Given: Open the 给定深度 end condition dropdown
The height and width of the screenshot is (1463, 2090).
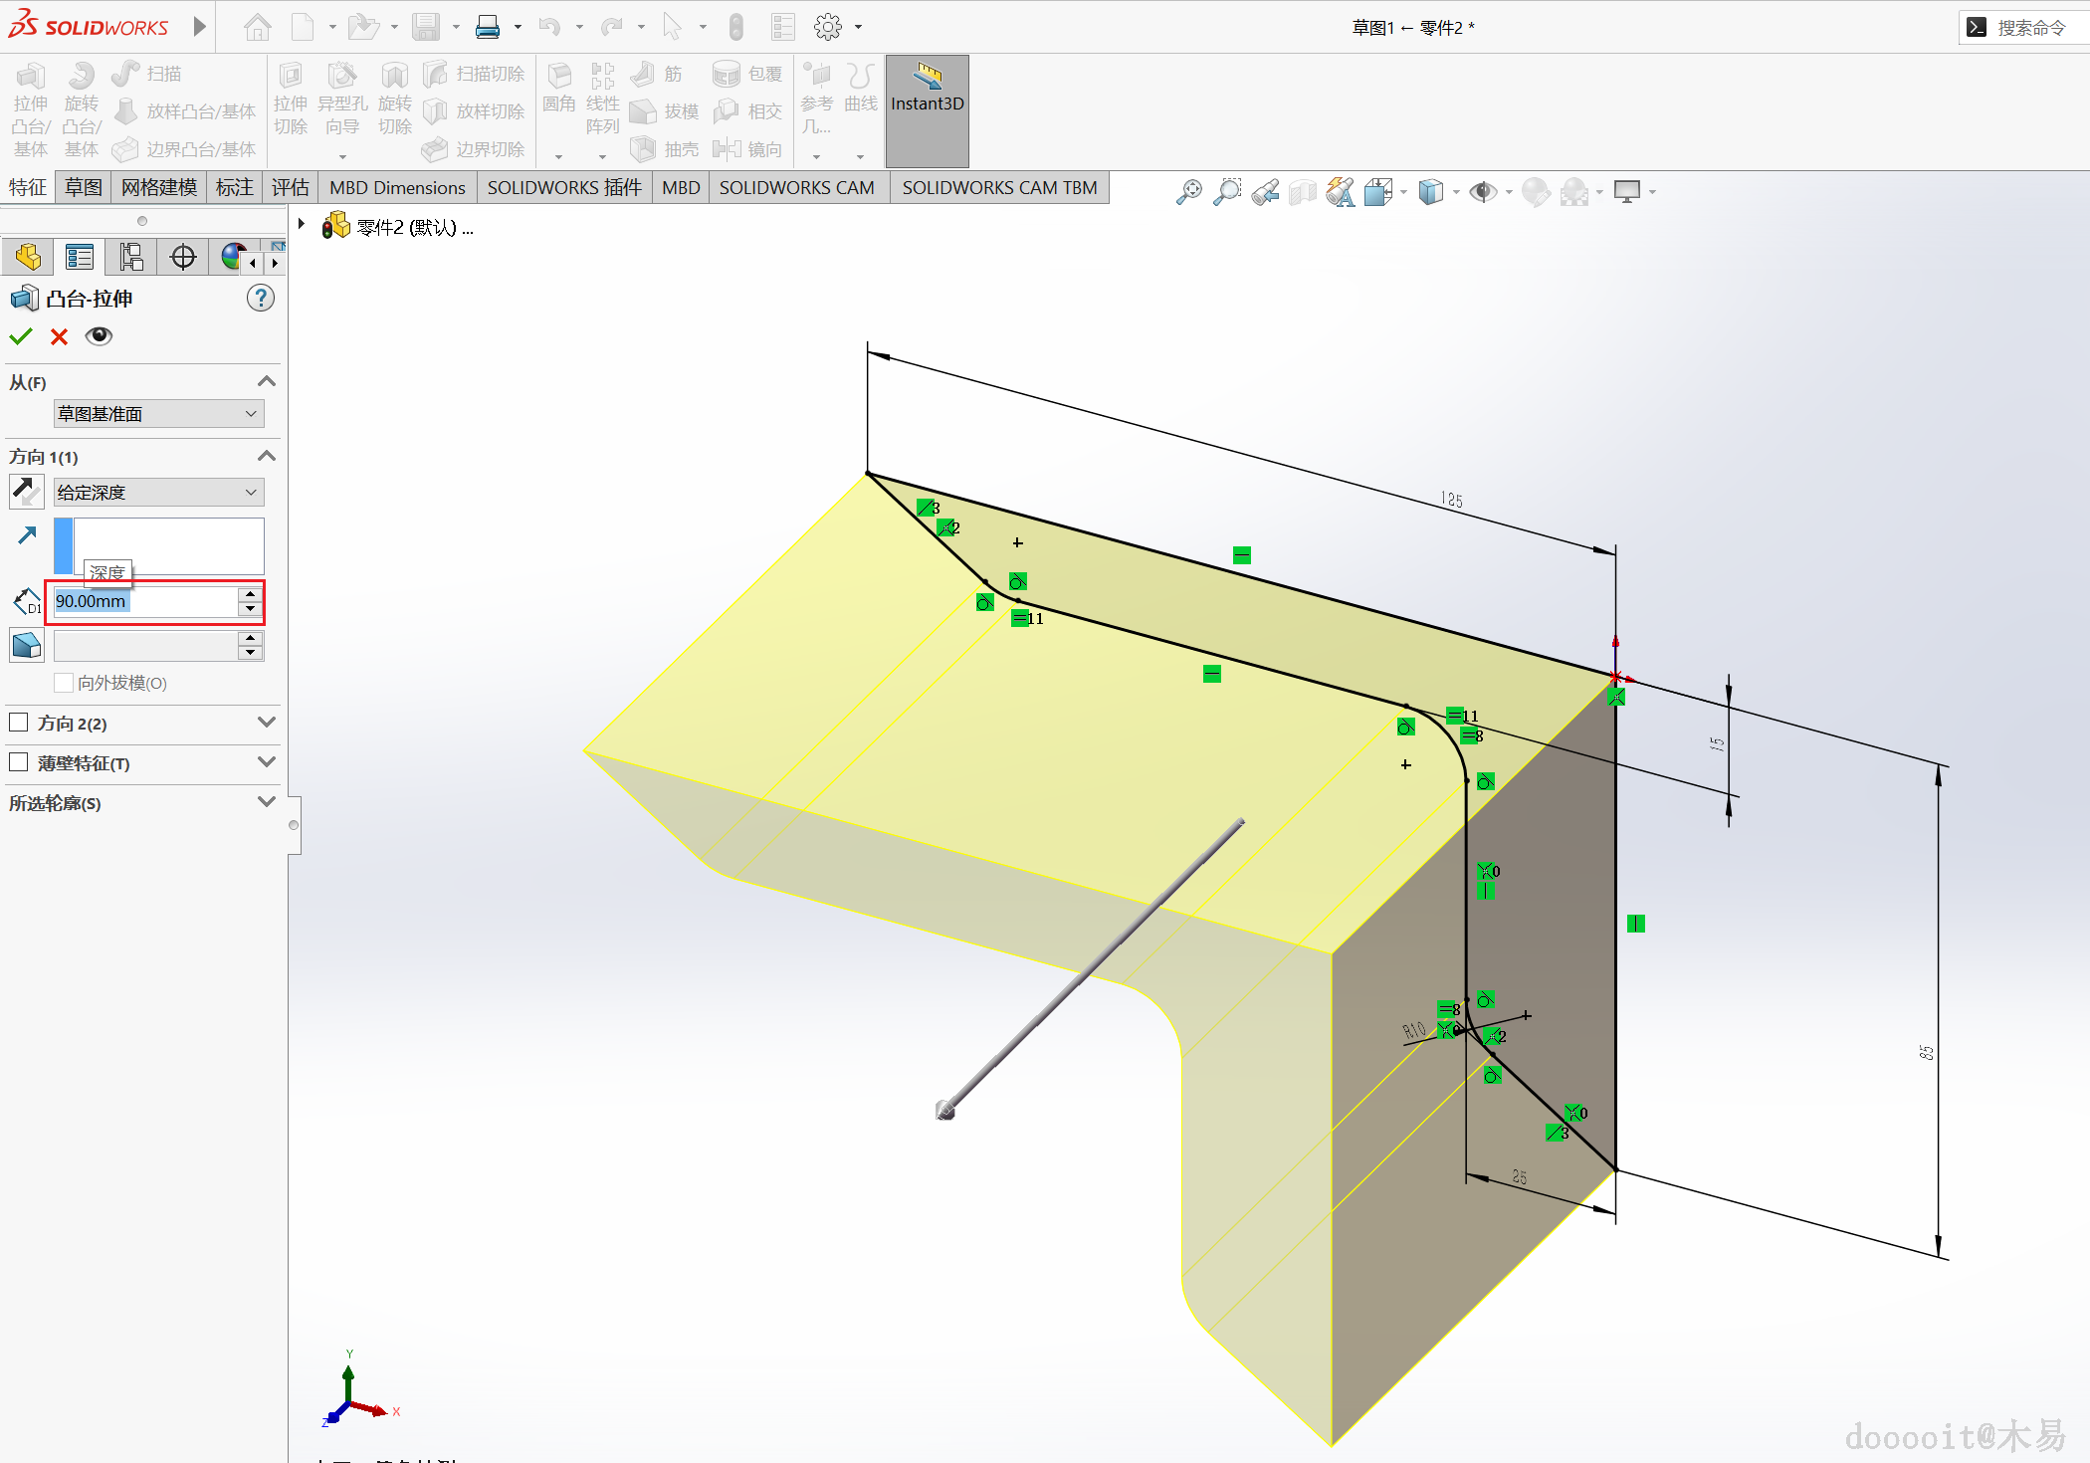Looking at the screenshot, I should (158, 492).
